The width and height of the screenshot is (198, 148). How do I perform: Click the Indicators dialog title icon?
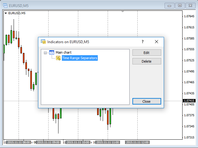(x=43, y=42)
